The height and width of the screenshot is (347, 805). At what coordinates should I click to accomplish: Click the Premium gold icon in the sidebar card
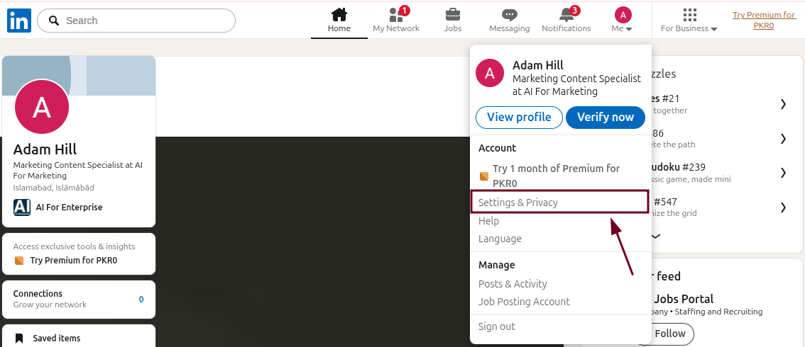tap(19, 261)
